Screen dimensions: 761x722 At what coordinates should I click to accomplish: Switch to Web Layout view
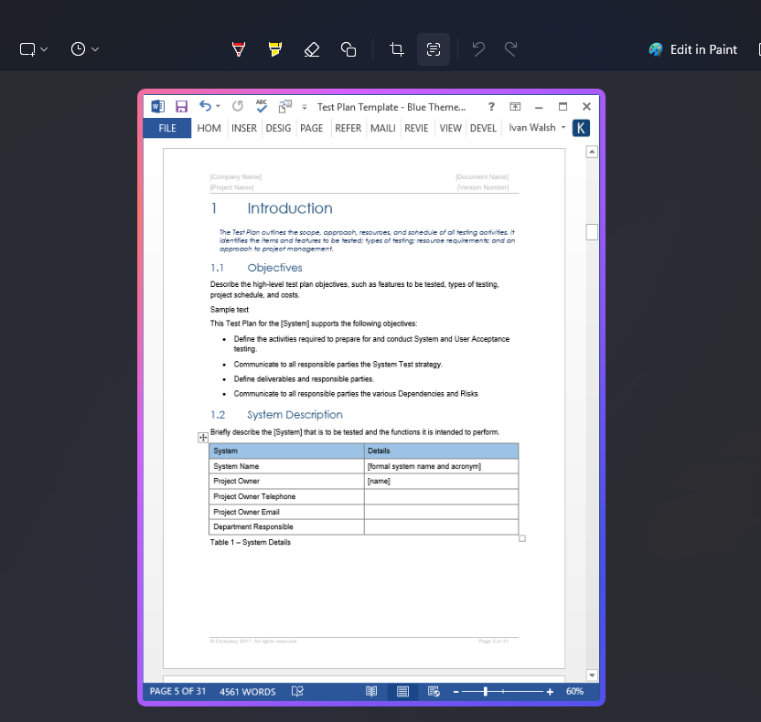[x=434, y=692]
